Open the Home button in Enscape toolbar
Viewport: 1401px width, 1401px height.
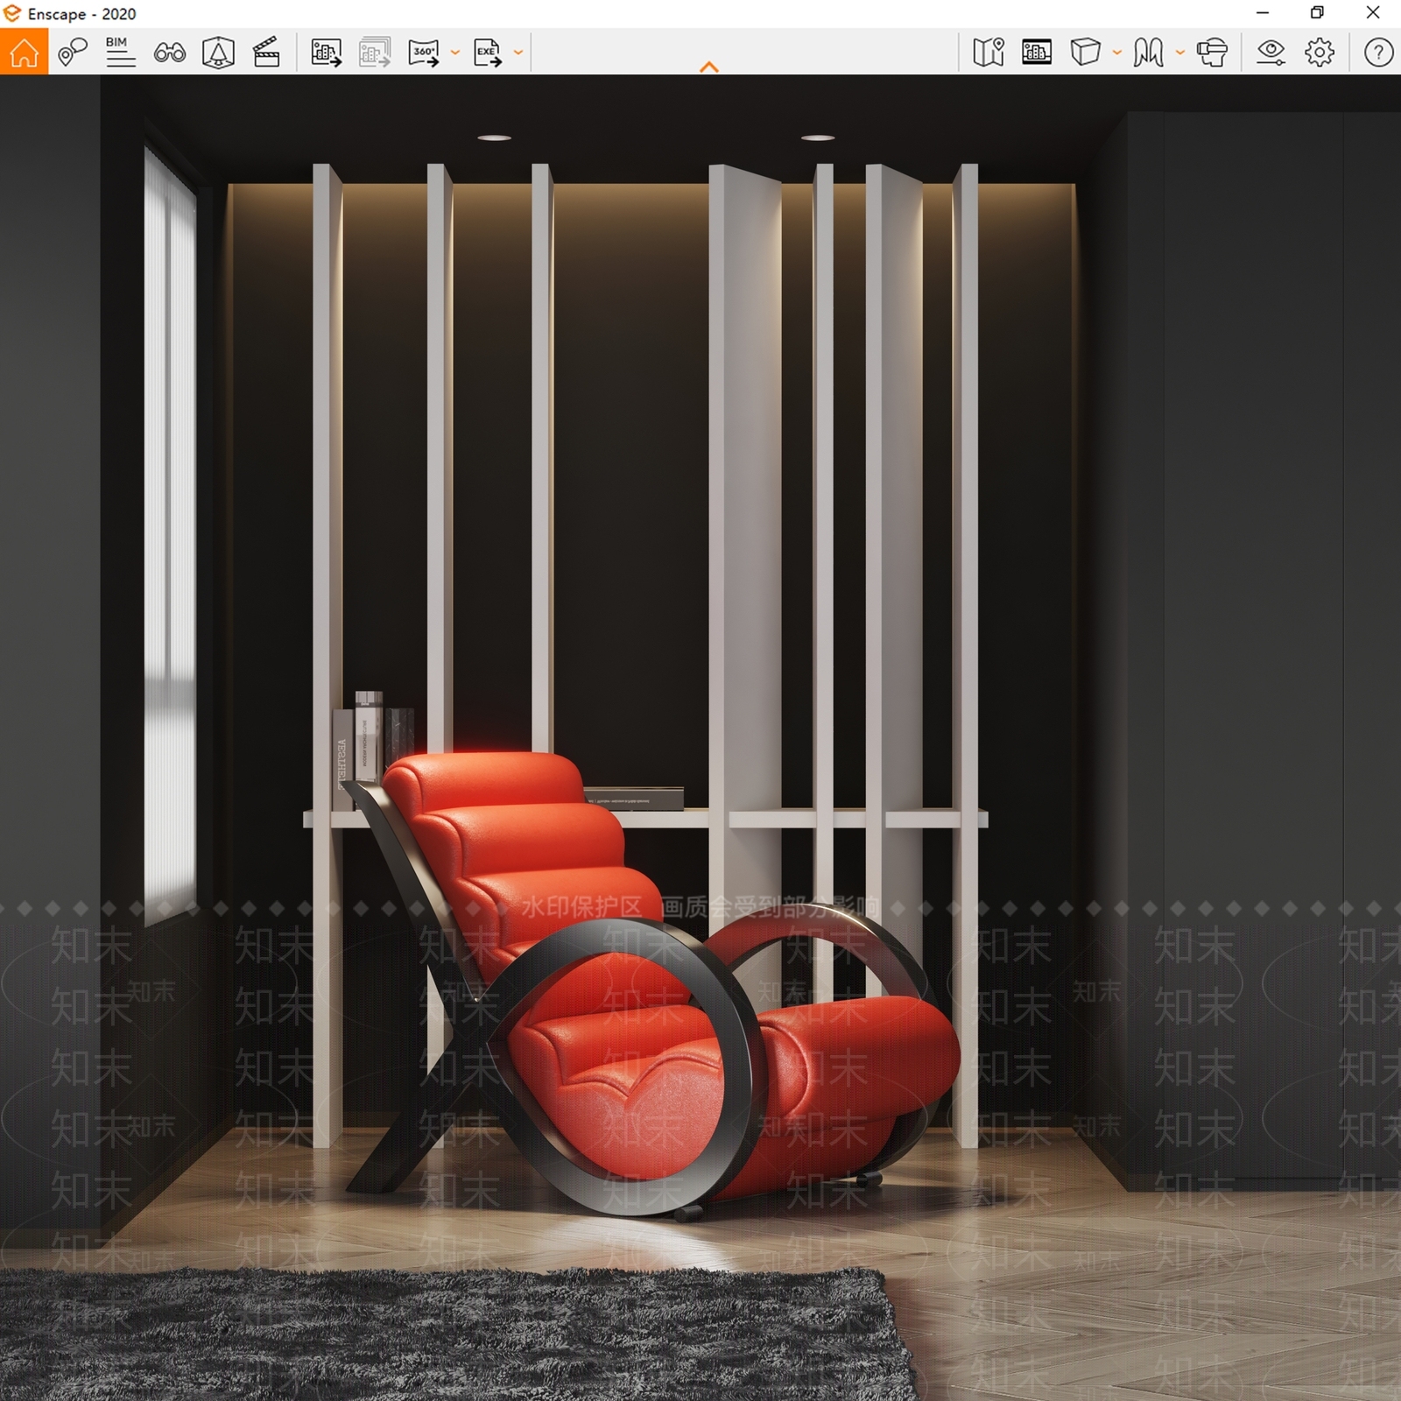pyautogui.click(x=24, y=52)
